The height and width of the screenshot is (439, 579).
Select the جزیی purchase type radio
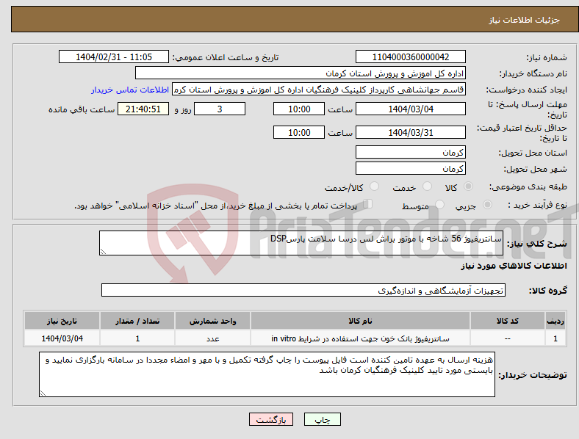(487, 205)
